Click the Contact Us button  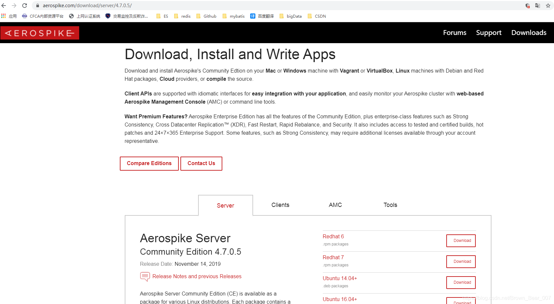pyautogui.click(x=201, y=163)
